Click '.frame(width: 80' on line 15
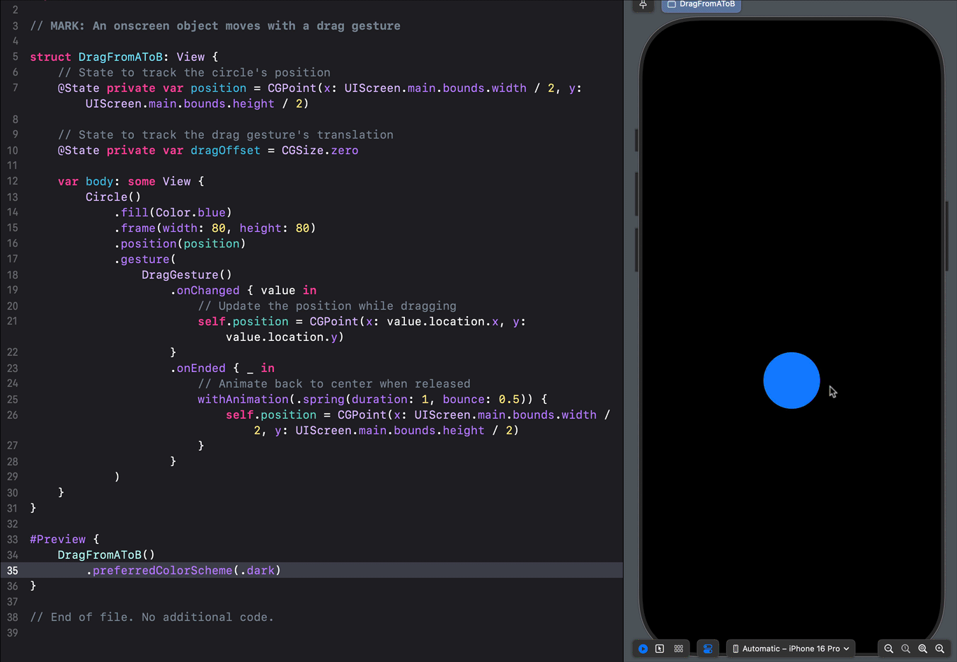The height and width of the screenshot is (662, 957). click(170, 228)
